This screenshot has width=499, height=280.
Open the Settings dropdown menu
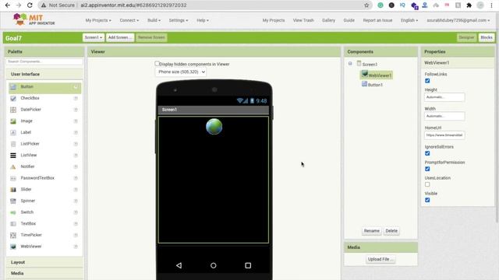coord(179,20)
